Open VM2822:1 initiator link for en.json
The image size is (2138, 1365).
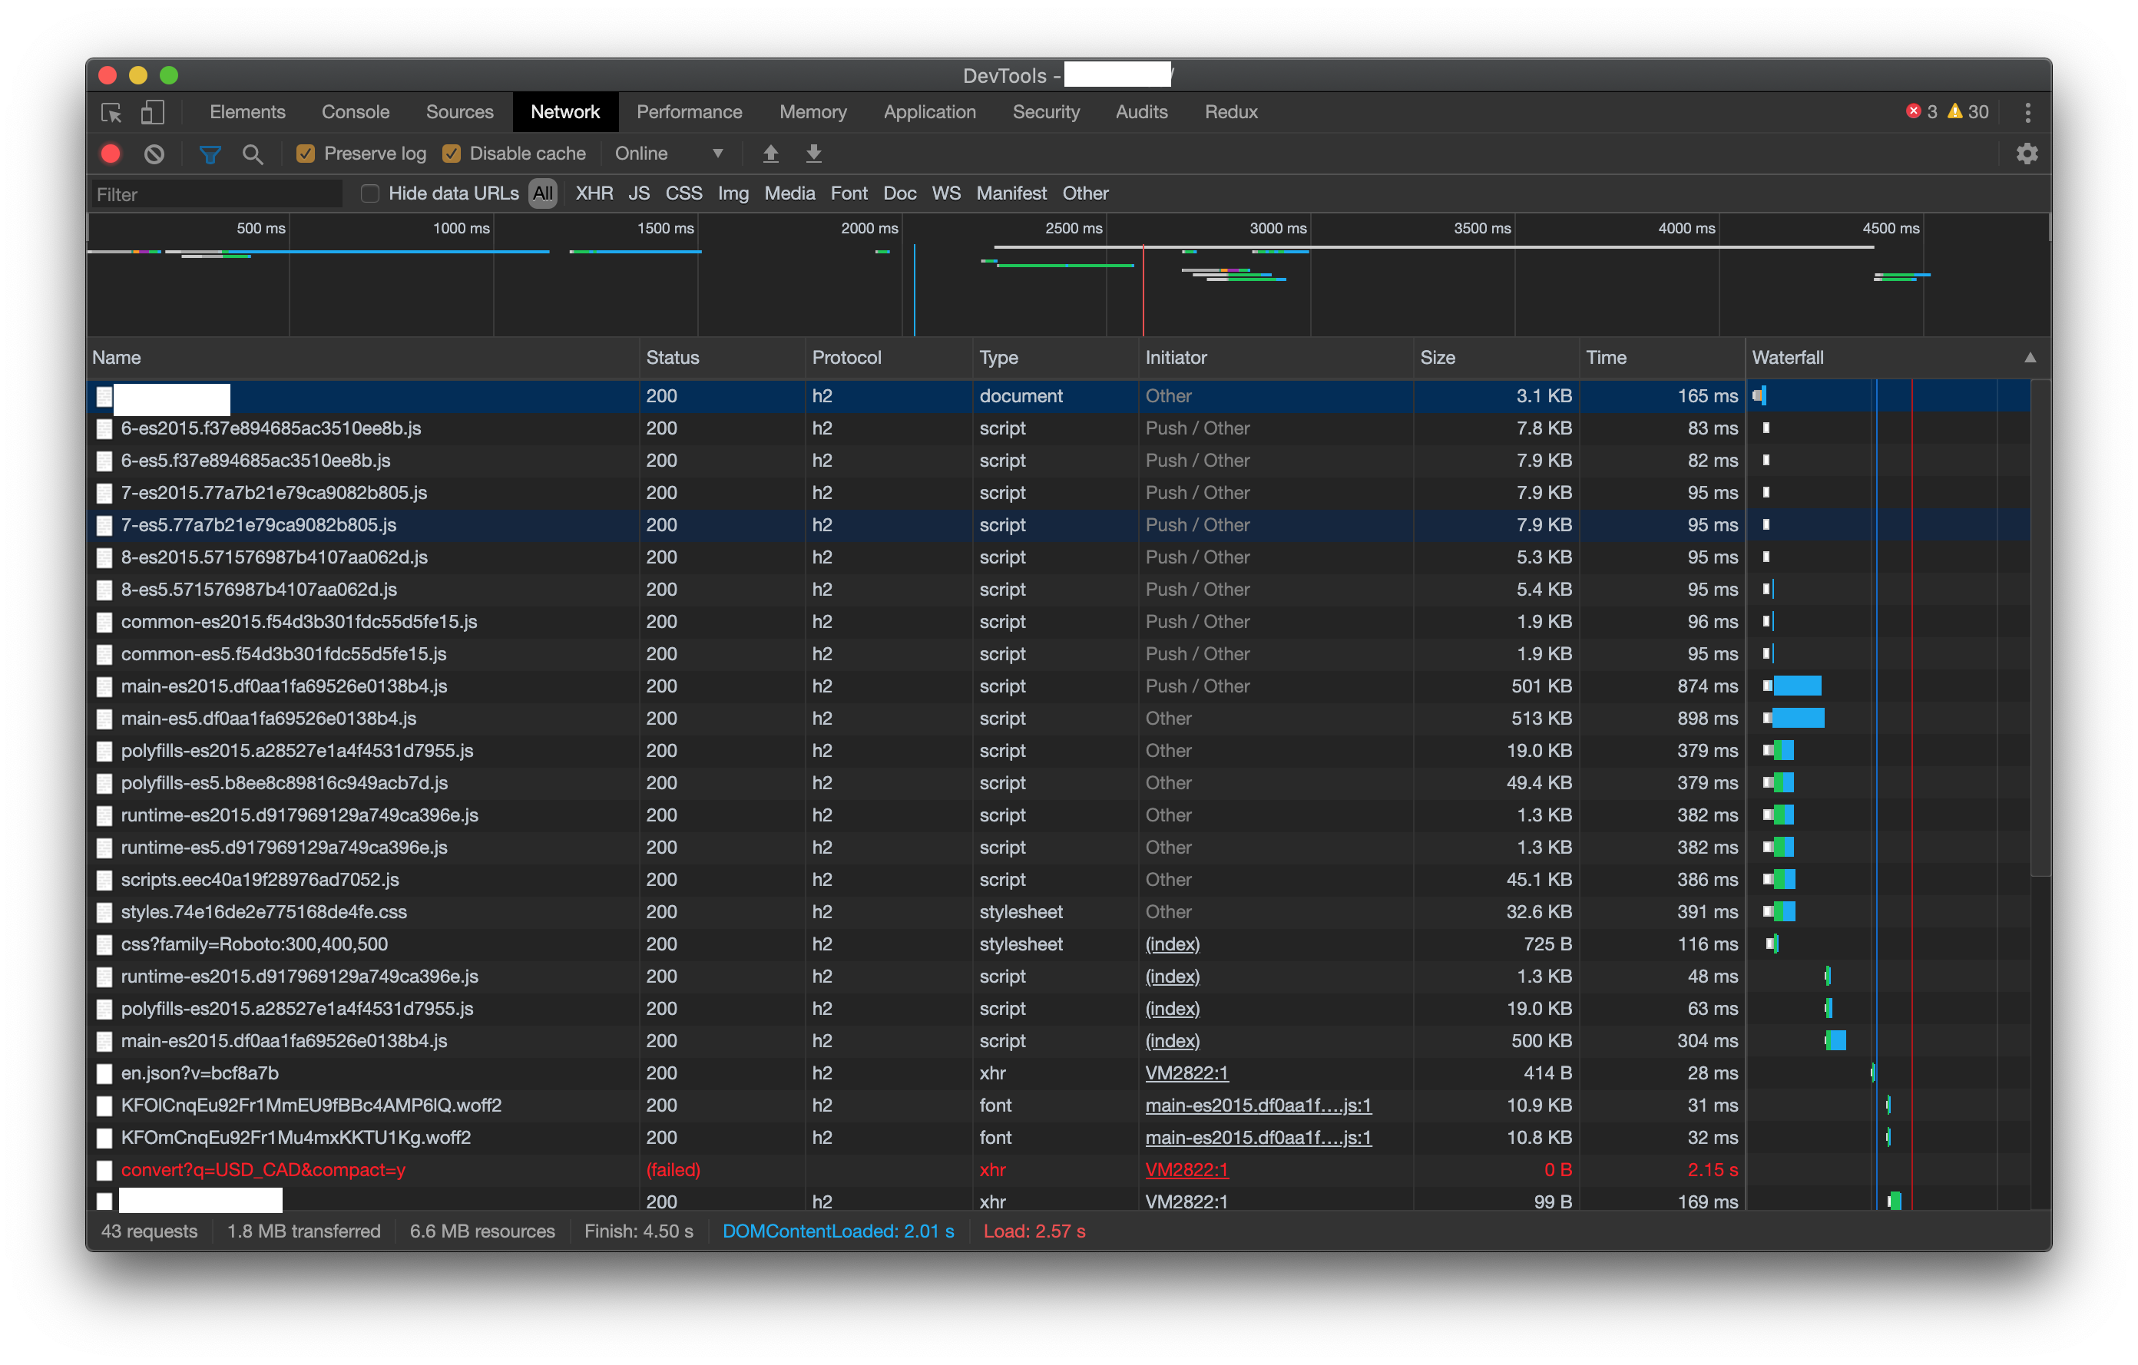point(1186,1074)
